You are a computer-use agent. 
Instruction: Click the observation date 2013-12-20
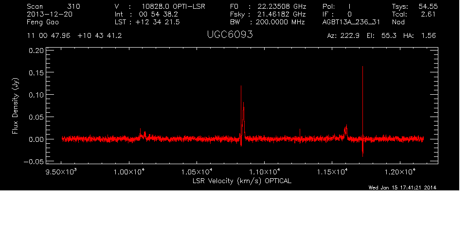50,14
